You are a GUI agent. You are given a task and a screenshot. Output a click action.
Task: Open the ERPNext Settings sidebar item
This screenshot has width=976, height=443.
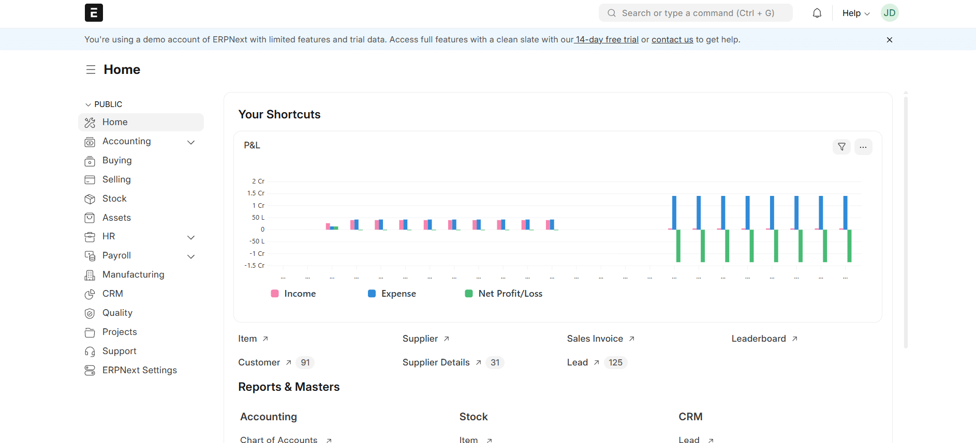[x=139, y=370]
